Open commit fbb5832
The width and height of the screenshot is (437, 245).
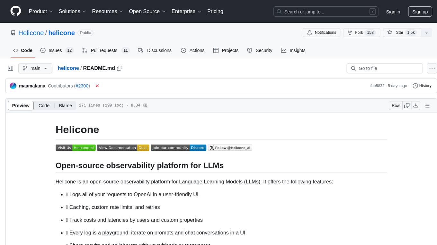coord(377,86)
